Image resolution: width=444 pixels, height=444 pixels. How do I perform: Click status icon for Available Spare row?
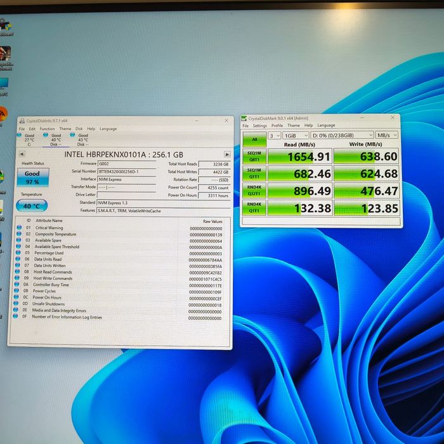[18, 240]
